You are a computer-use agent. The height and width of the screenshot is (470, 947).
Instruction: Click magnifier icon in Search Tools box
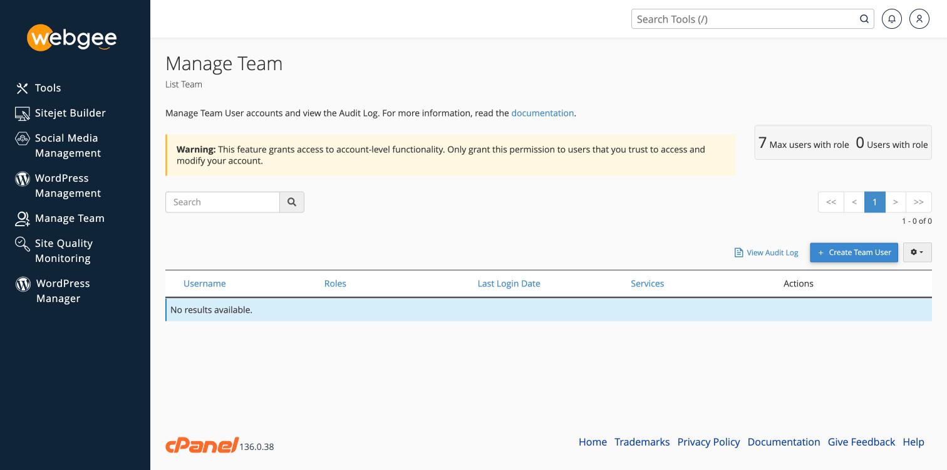(864, 19)
